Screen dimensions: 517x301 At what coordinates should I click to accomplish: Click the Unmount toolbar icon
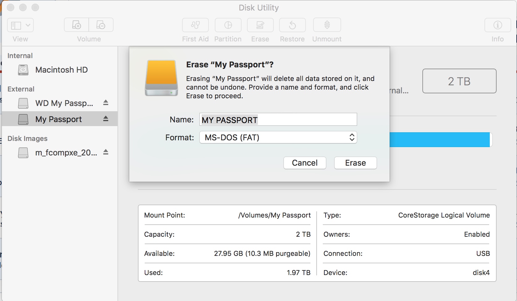click(327, 25)
